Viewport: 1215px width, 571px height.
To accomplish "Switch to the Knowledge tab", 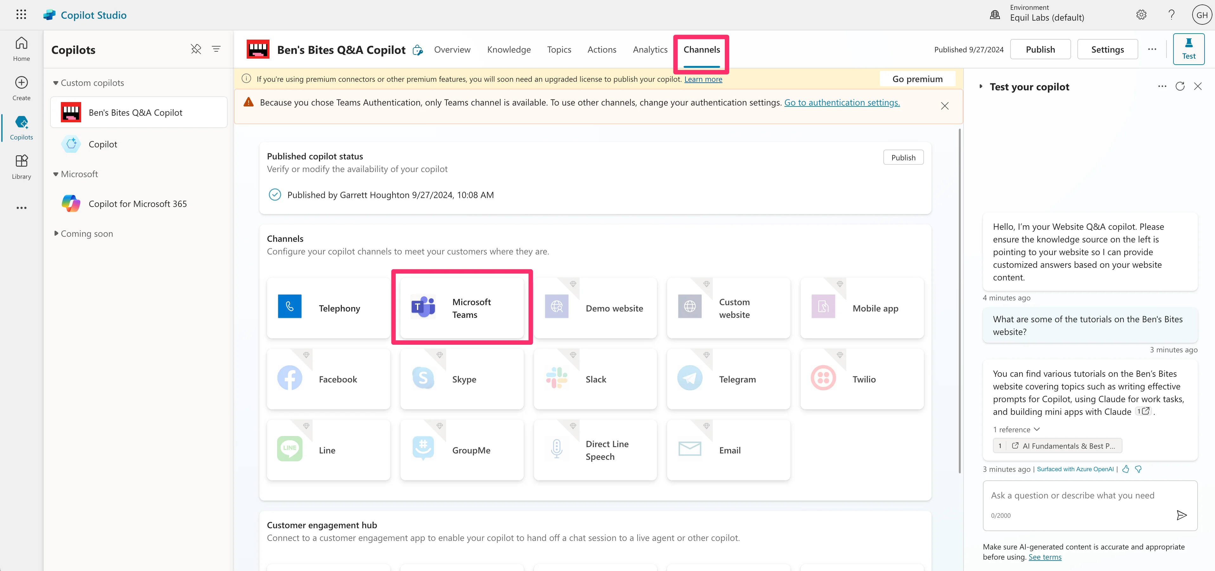I will coord(509,49).
